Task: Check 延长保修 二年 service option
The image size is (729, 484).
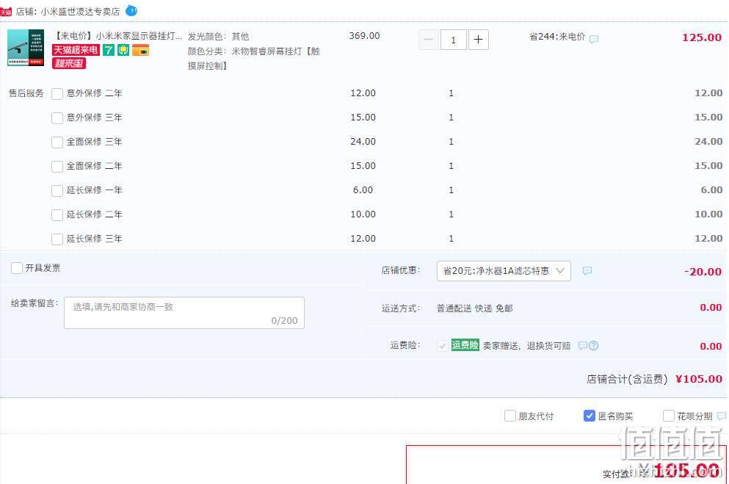Action: click(x=57, y=214)
